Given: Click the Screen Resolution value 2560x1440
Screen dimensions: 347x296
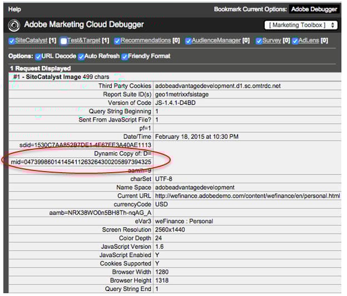Looking at the screenshot, I should pos(170,230).
